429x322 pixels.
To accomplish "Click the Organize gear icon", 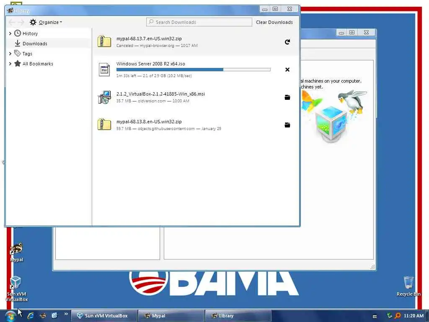I will [x=33, y=22].
